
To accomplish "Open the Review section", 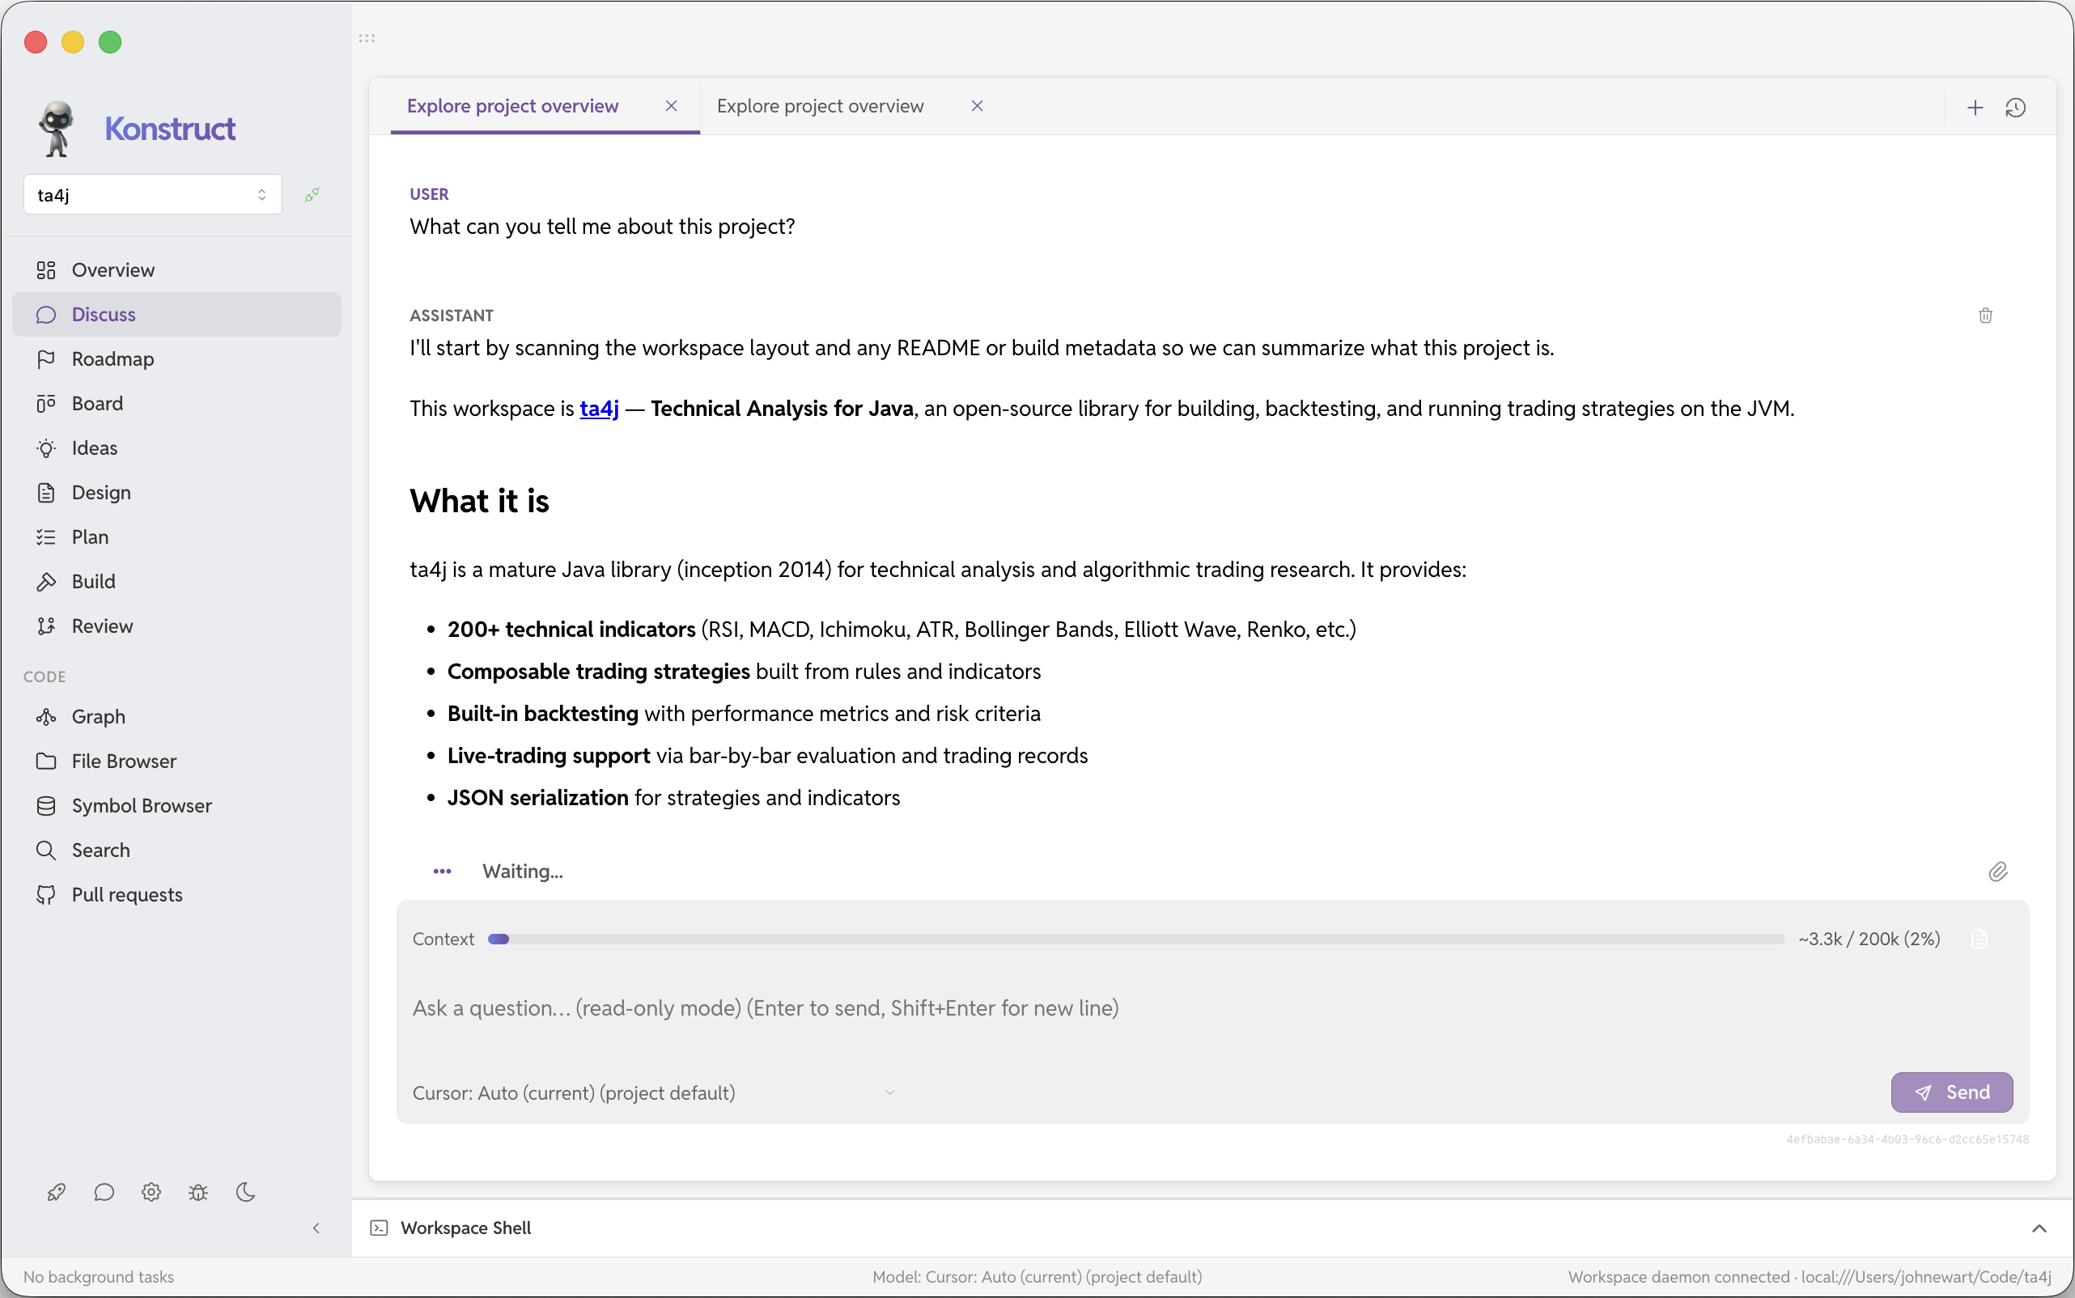I will coord(176,626).
